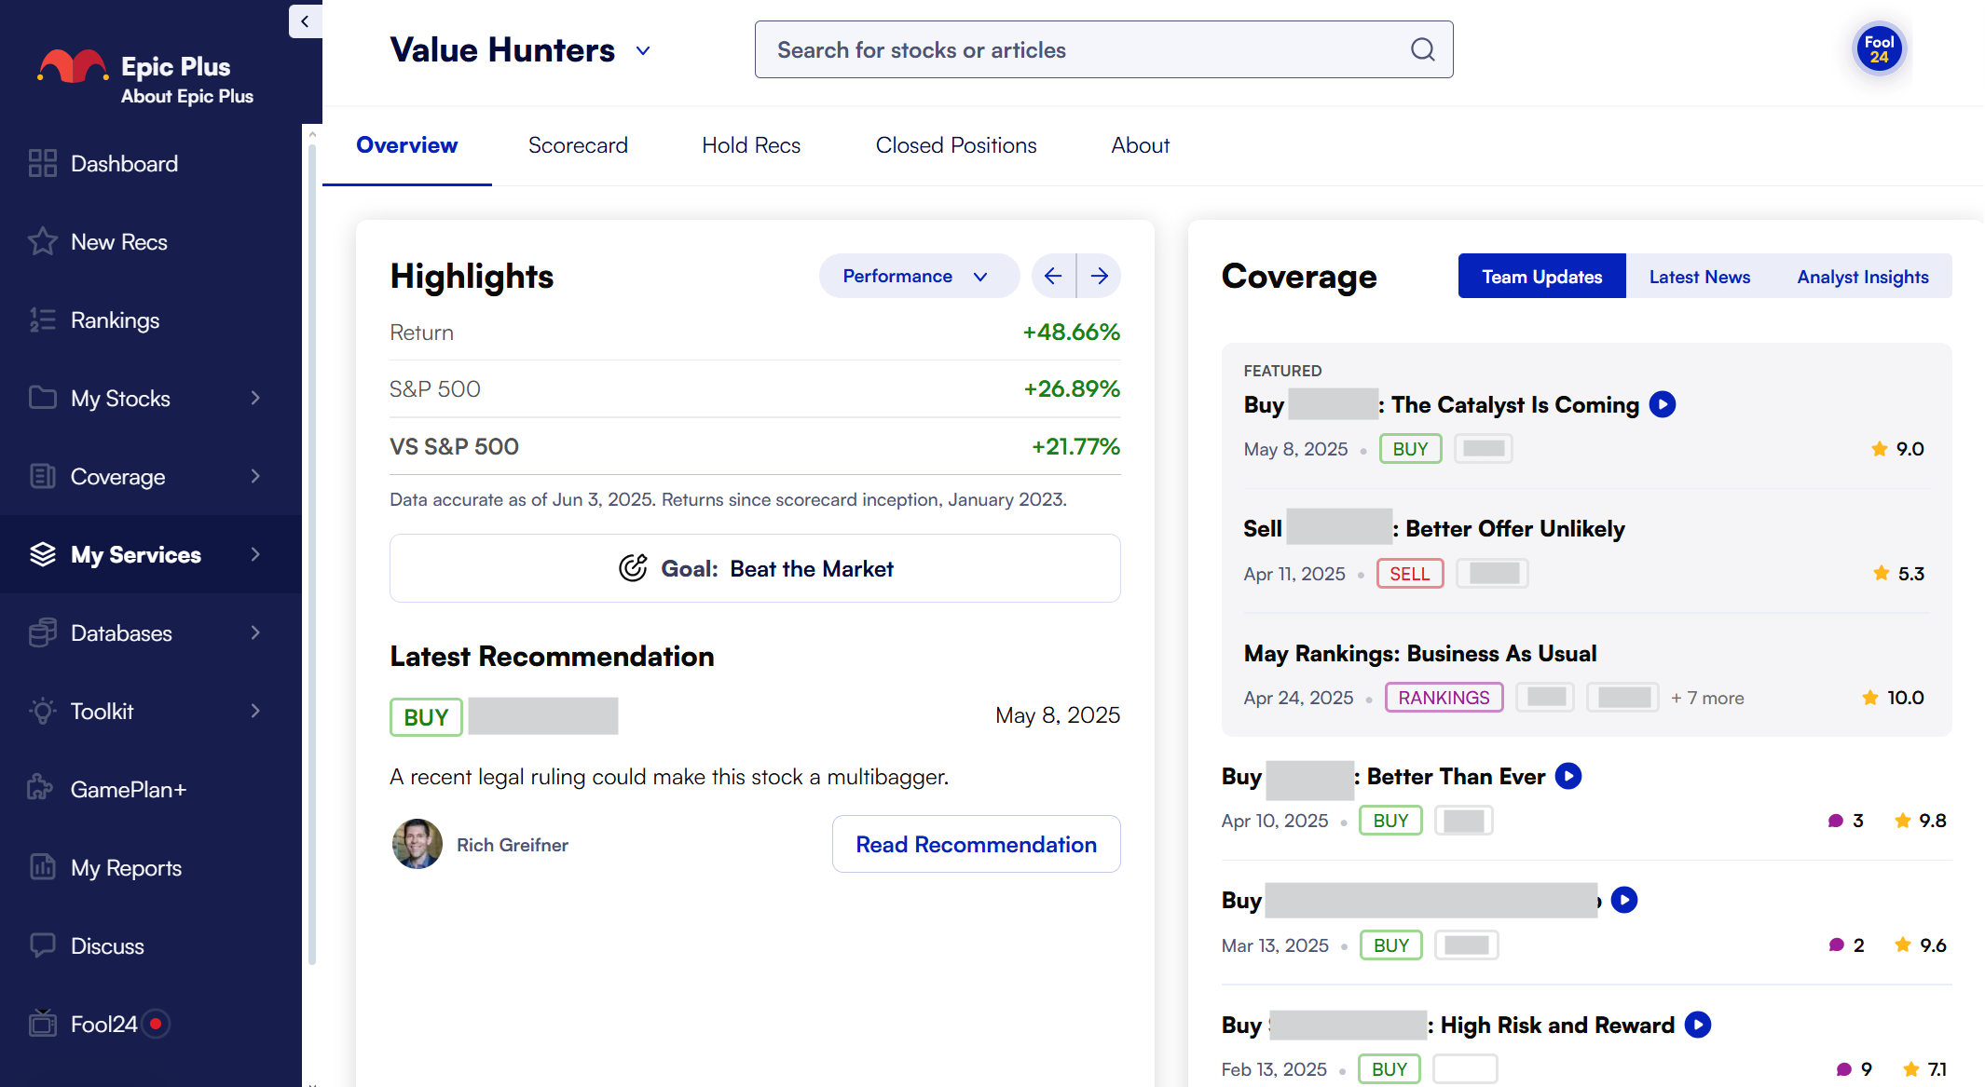Open My Reports in the sidebar
Image resolution: width=1985 pixels, height=1087 pixels.
point(126,867)
